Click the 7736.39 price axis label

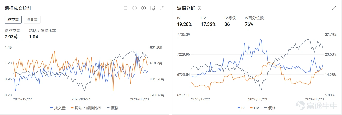pyautogui.click(x=183, y=34)
